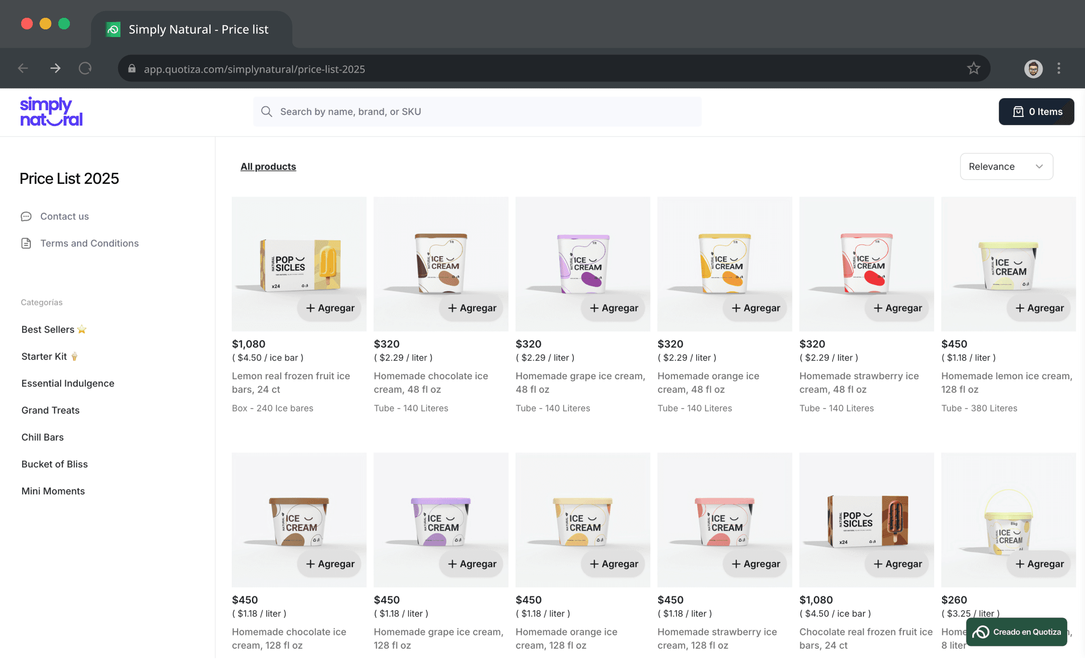Focus the Search by name, brand, or SKU field
The image size is (1085, 669).
pyautogui.click(x=477, y=112)
